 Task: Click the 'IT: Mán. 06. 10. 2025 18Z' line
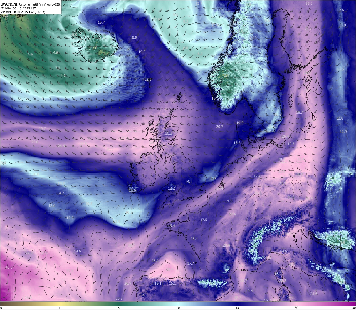tap(18, 8)
